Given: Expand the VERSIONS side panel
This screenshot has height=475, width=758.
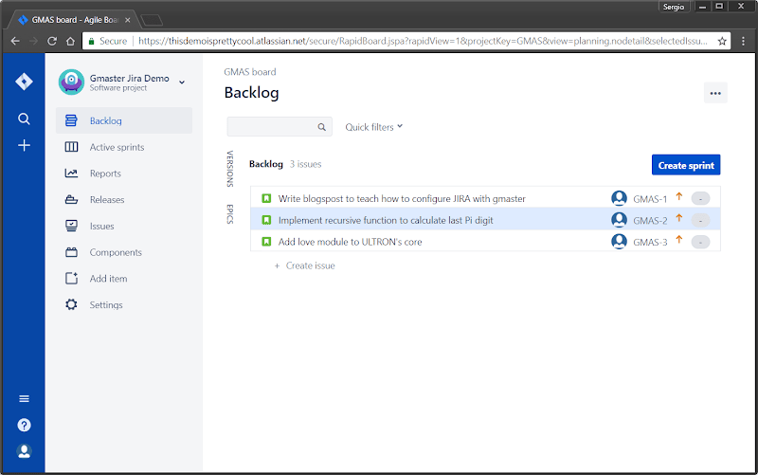Looking at the screenshot, I should (230, 169).
